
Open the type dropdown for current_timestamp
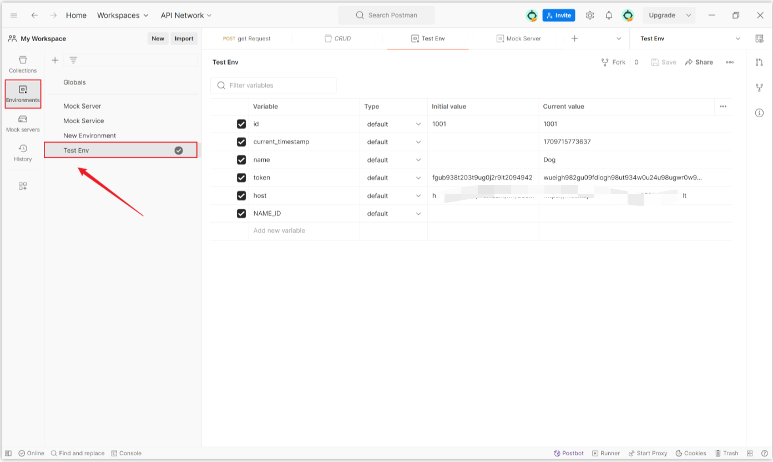pos(393,142)
